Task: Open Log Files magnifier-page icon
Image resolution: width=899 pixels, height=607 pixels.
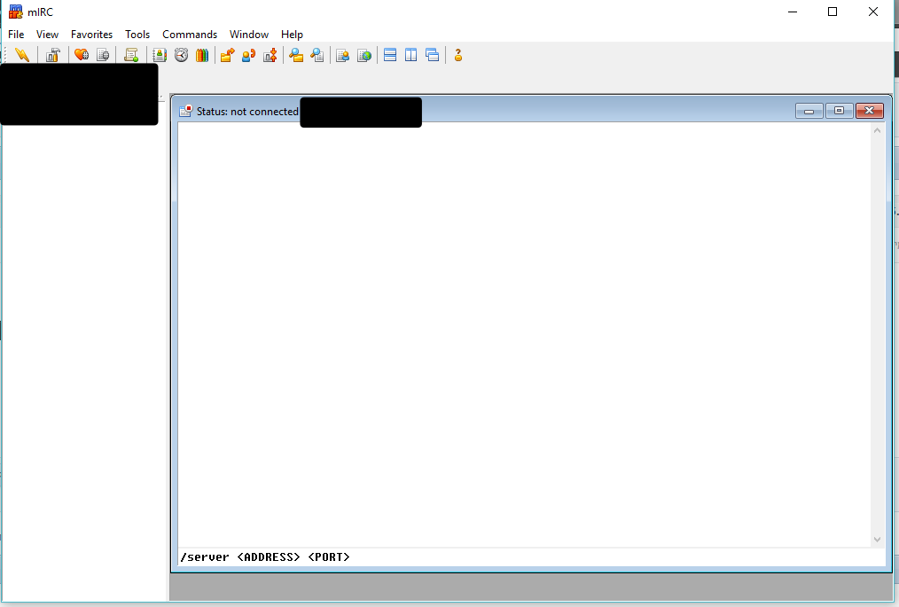Action: 317,55
